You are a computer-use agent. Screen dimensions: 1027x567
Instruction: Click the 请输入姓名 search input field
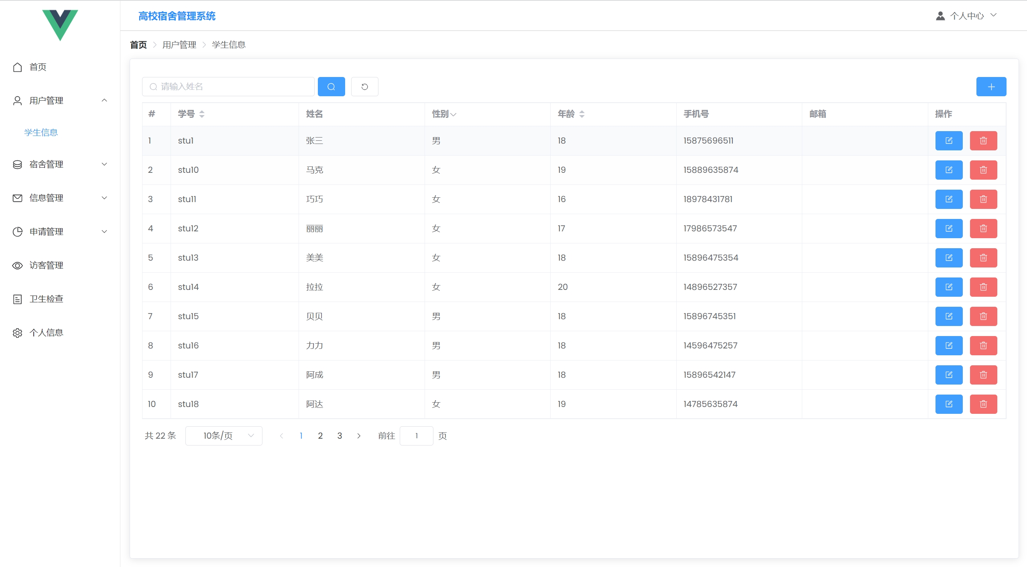point(233,87)
